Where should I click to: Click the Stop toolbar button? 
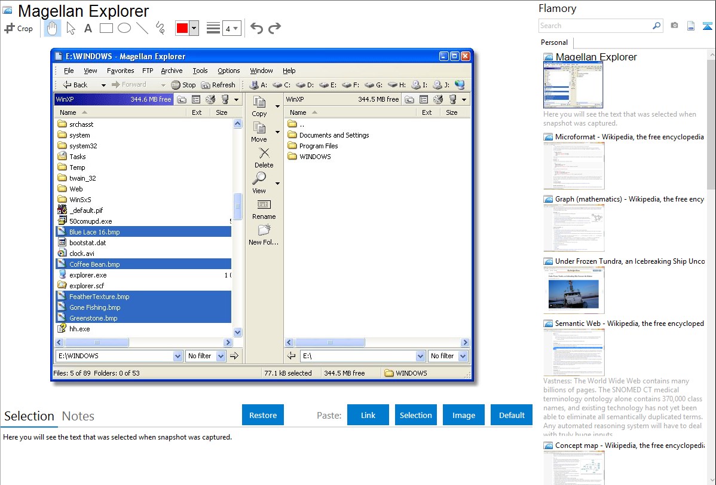183,85
